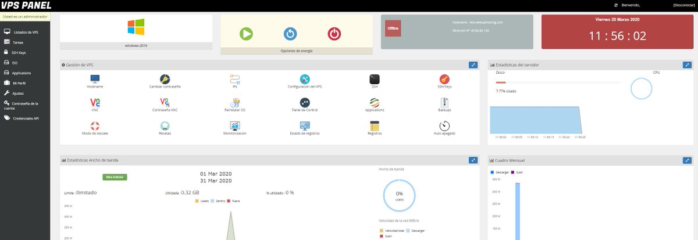Click the Mes Anterior button
This screenshot has height=240, width=698.
pos(114,177)
